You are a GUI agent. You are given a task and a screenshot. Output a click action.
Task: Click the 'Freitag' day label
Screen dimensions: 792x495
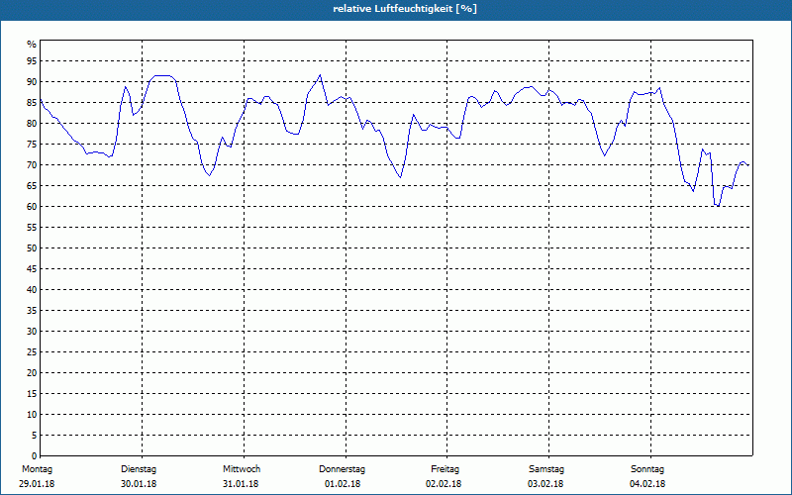445,469
